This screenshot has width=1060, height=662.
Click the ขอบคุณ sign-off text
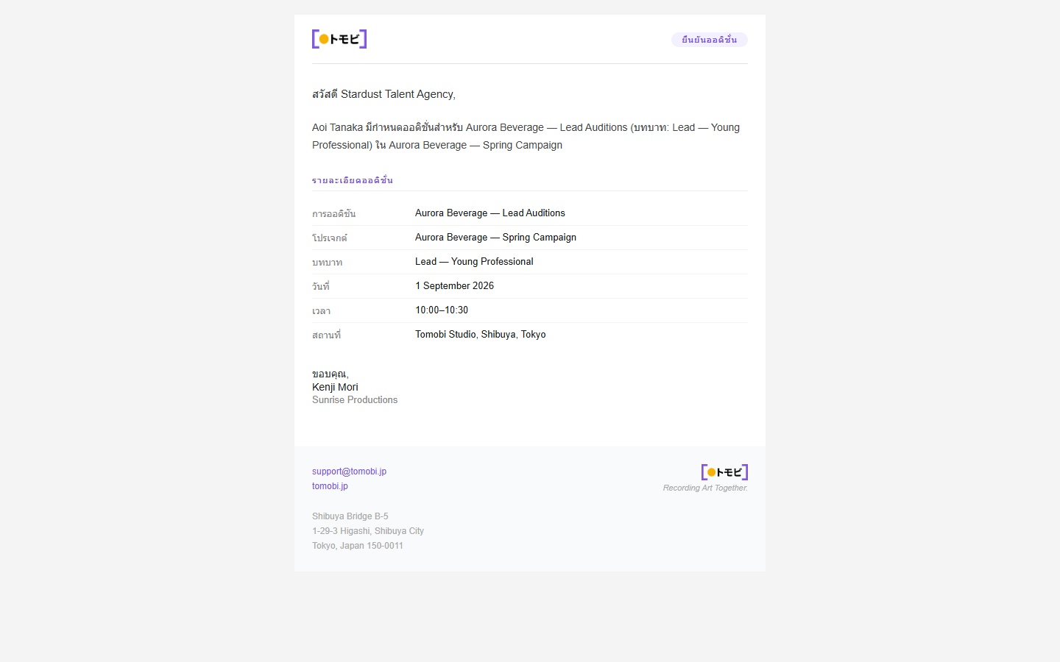click(330, 374)
